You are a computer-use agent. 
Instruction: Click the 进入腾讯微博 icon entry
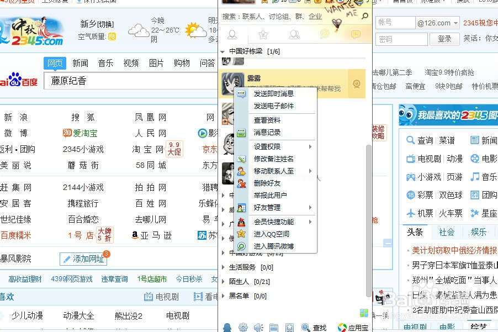241,246
